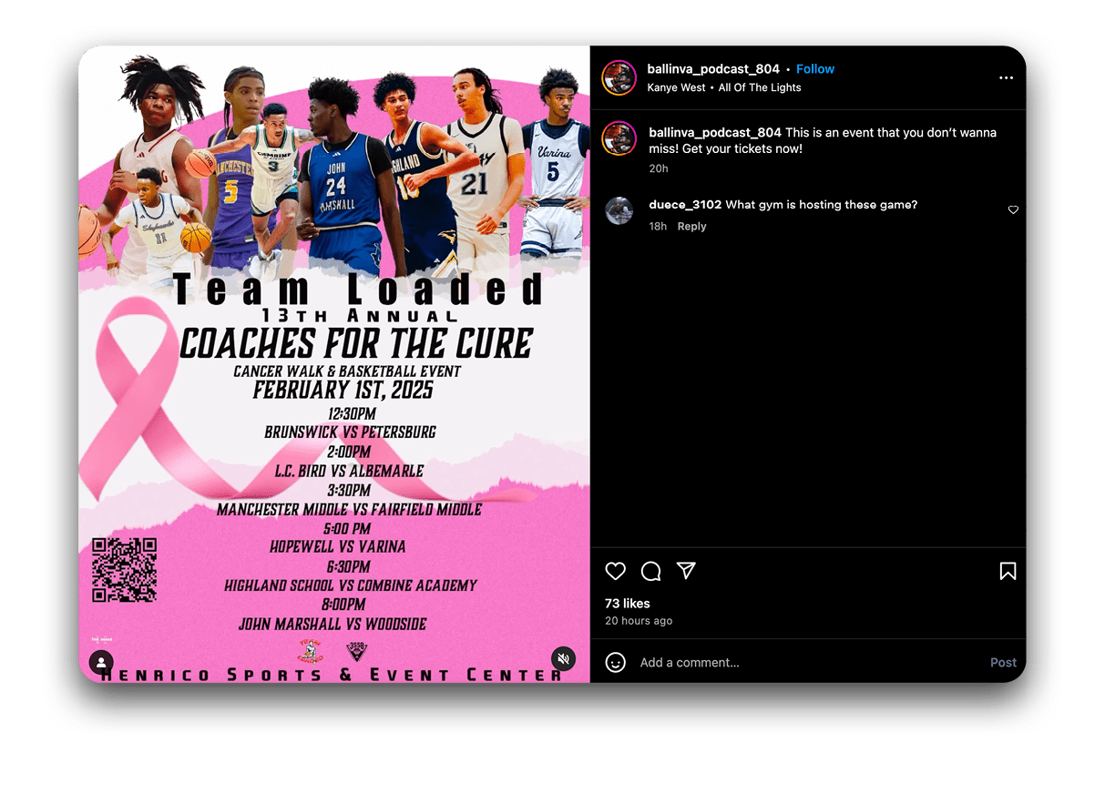Focus the Add a comment field
Image resolution: width=1105 pixels, height=794 pixels.
(x=806, y=663)
